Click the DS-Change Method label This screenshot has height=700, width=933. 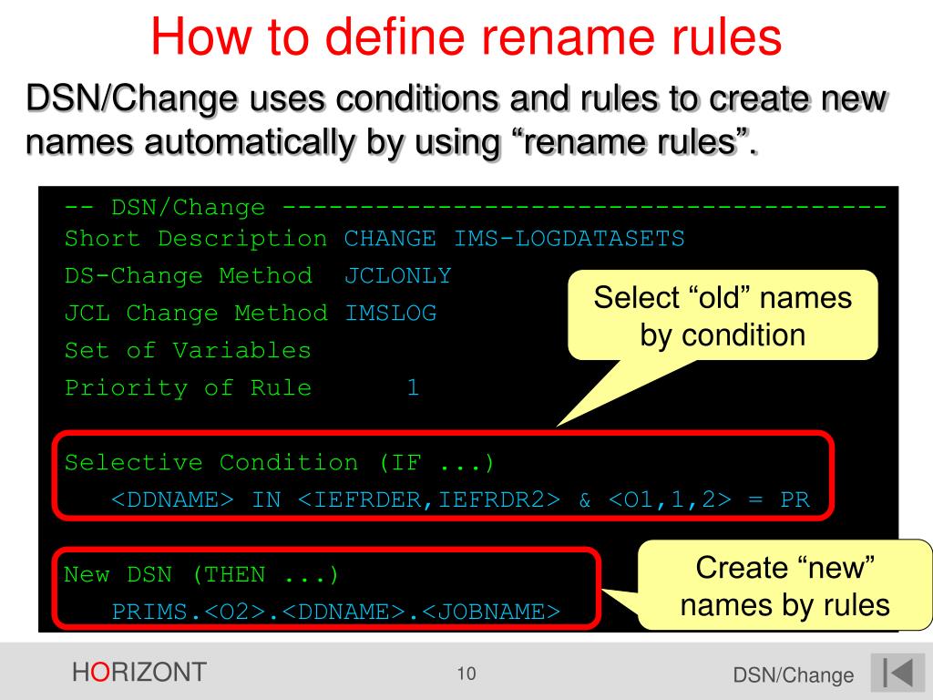pyautogui.click(x=188, y=275)
